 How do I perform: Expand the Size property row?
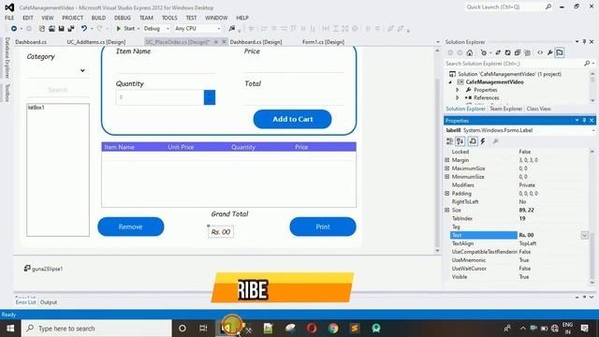click(447, 210)
